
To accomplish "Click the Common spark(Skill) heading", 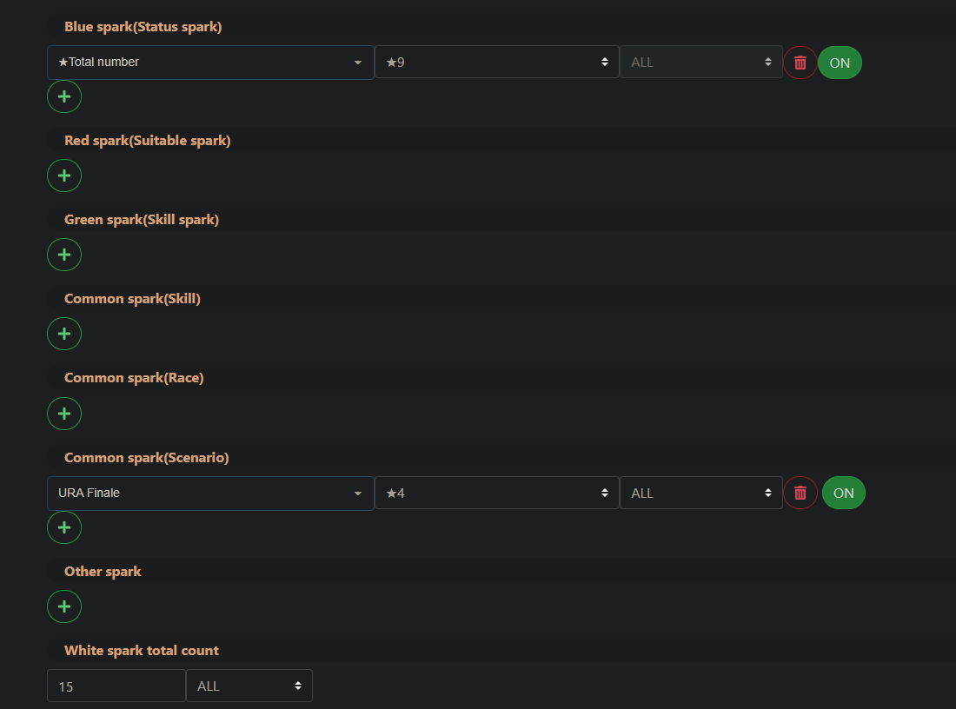I will (132, 299).
